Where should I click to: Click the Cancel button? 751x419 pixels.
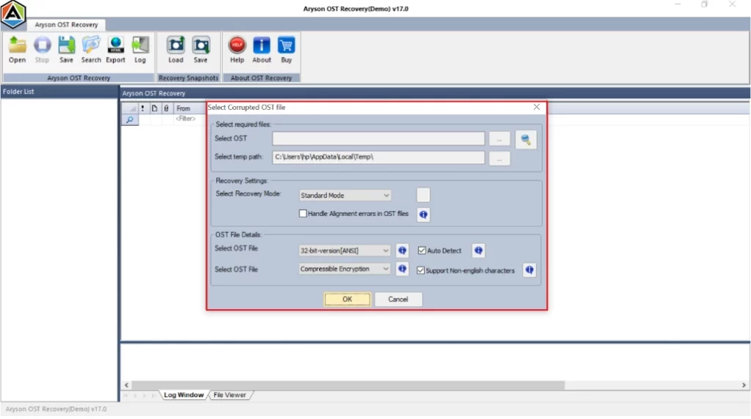tap(398, 300)
